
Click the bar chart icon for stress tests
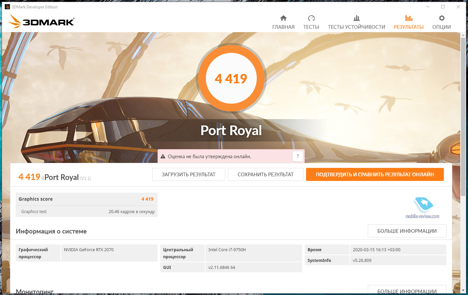[x=356, y=18]
